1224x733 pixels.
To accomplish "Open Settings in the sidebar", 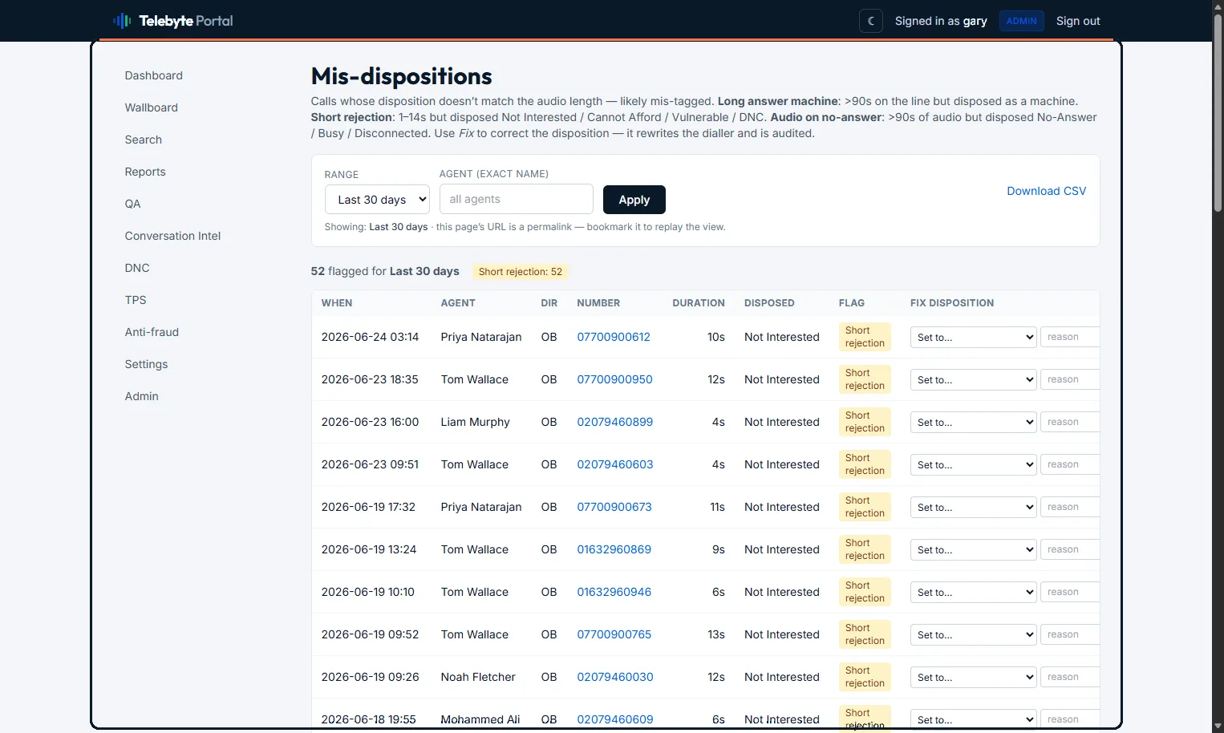I will (x=146, y=364).
